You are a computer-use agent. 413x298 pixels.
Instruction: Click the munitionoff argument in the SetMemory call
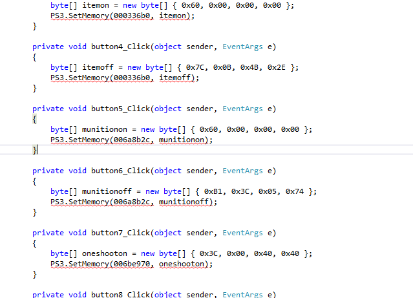(184, 202)
